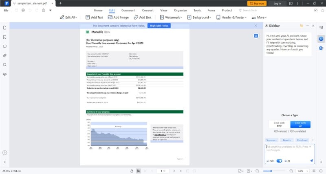Select the hand tool in status bar
This screenshot has width=326, height=174.
tap(132, 171)
